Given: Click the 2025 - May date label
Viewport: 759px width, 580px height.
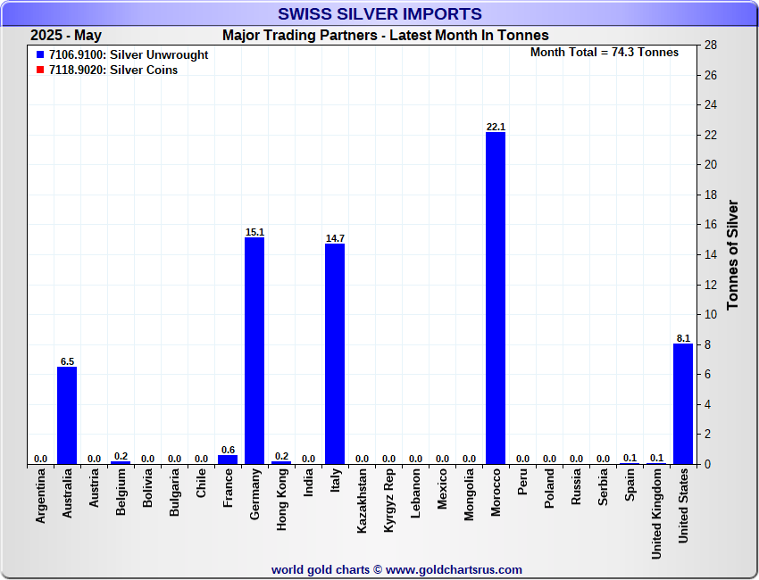Looking at the screenshot, I should click(66, 36).
